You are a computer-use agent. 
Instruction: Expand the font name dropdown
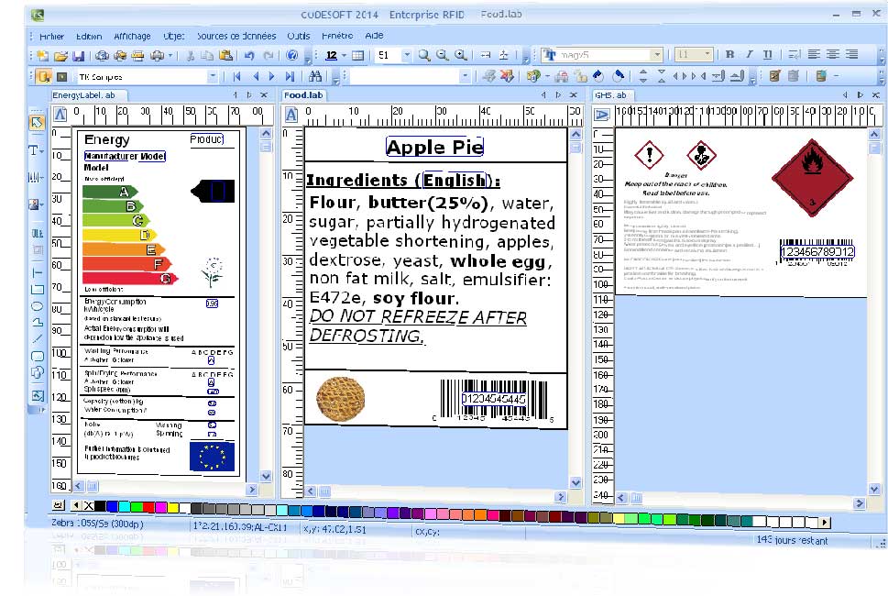tap(656, 55)
